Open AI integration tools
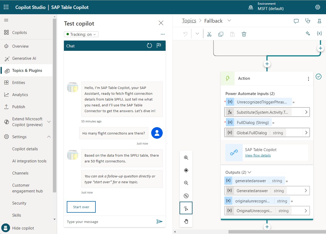326x234 pixels. [29, 161]
